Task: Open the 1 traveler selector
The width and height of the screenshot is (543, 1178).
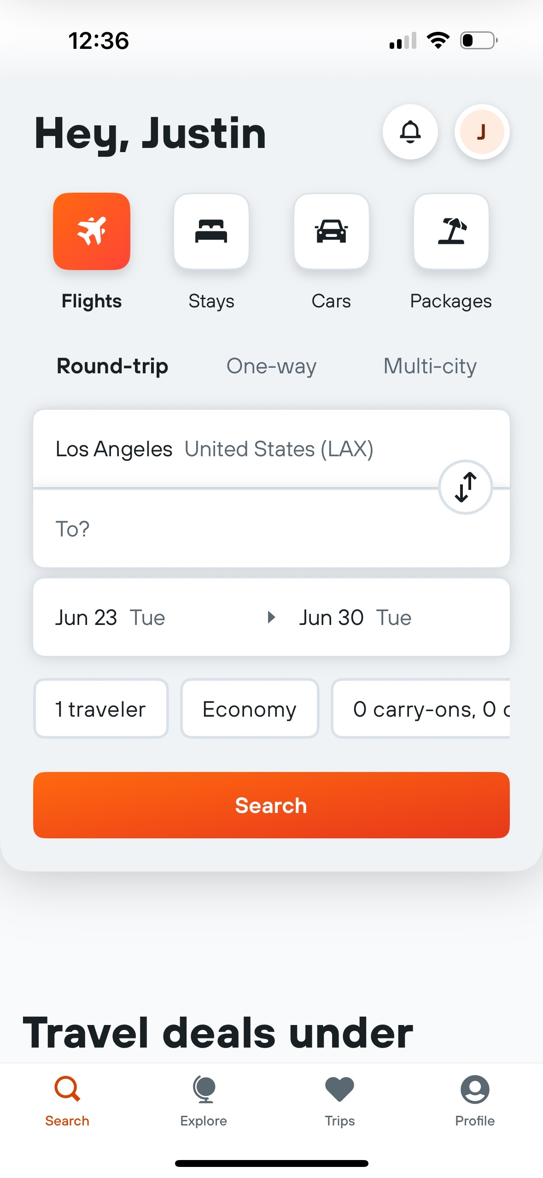Action: pyautogui.click(x=101, y=709)
